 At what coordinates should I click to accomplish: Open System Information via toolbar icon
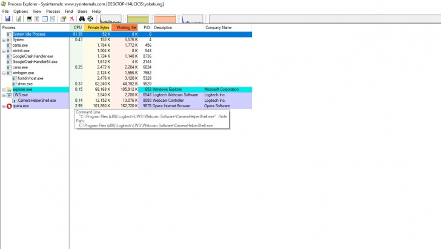[x=29, y=19]
